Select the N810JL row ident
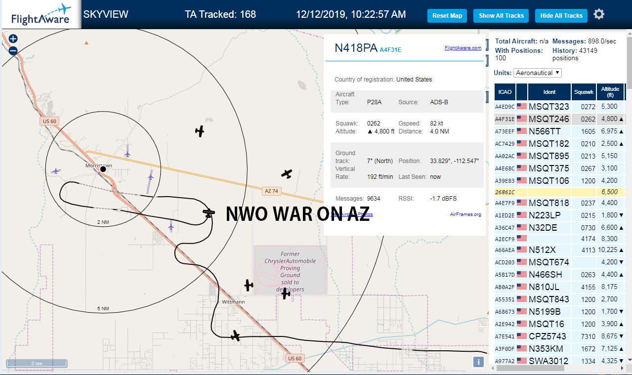 544,287
